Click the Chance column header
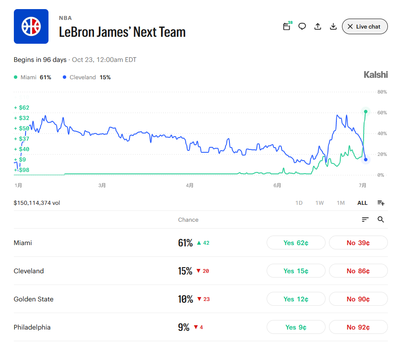Image resolution: width=400 pixels, height=346 pixels. 188,220
